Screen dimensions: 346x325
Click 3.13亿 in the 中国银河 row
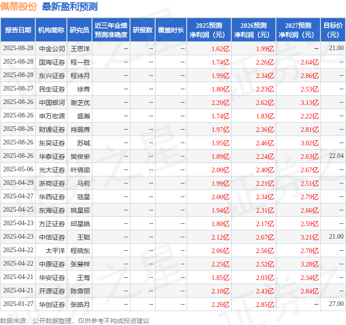click(310, 103)
